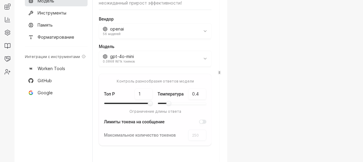Image resolution: width=363 pixels, height=162 pixels.
Task: Click the Температура slider thumb
Action: (x=169, y=104)
